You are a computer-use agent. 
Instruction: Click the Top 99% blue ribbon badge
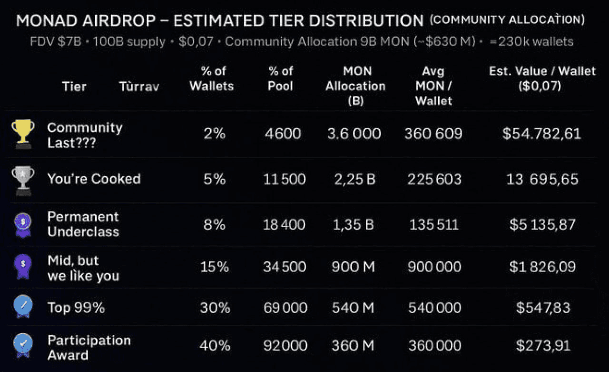coord(23,307)
